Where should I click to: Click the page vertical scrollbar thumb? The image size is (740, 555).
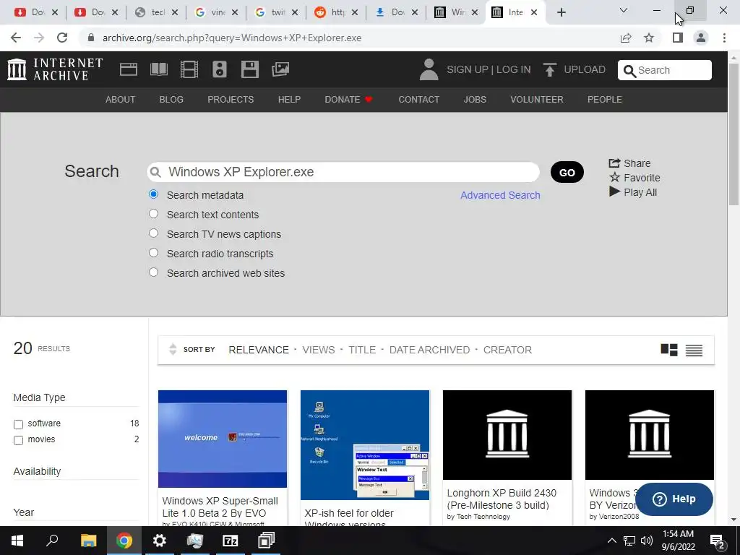[733, 134]
